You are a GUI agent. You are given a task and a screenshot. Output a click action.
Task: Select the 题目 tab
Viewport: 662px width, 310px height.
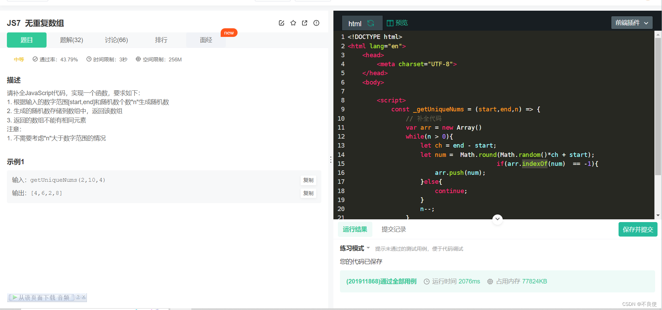pos(27,40)
